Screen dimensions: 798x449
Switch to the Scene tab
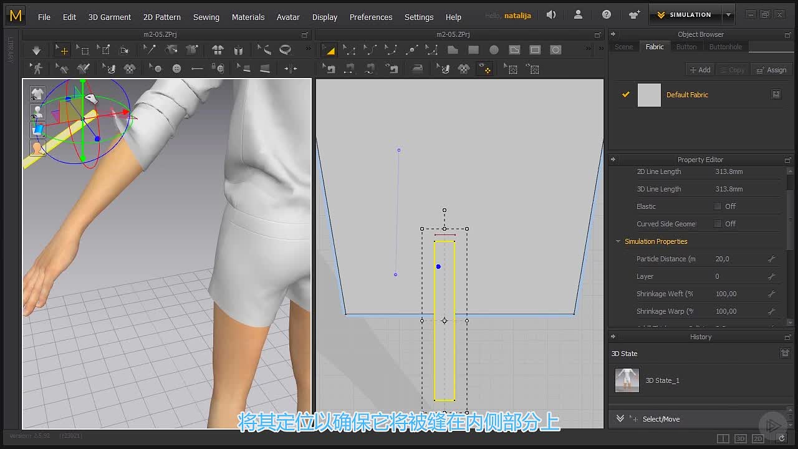point(623,47)
